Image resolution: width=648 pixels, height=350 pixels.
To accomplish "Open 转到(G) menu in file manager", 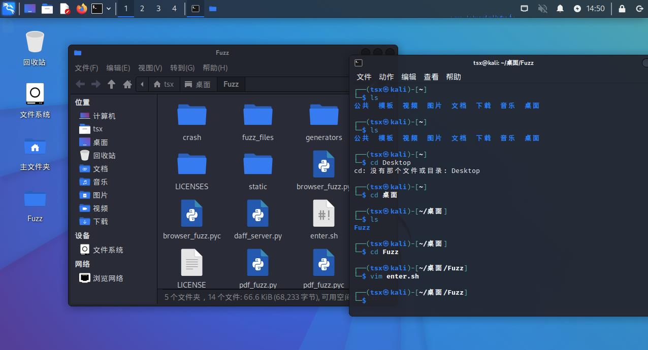I will click(182, 67).
